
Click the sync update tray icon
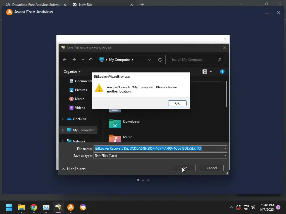[239, 207]
